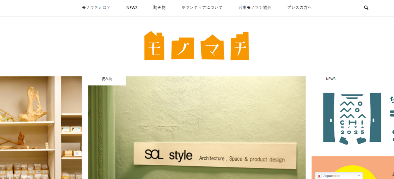Open 台東モノマチ協会 navigation item
The image size is (394, 179).
255,8
